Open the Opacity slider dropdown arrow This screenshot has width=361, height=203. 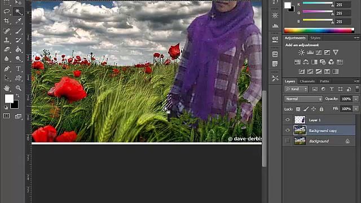pyautogui.click(x=356, y=99)
